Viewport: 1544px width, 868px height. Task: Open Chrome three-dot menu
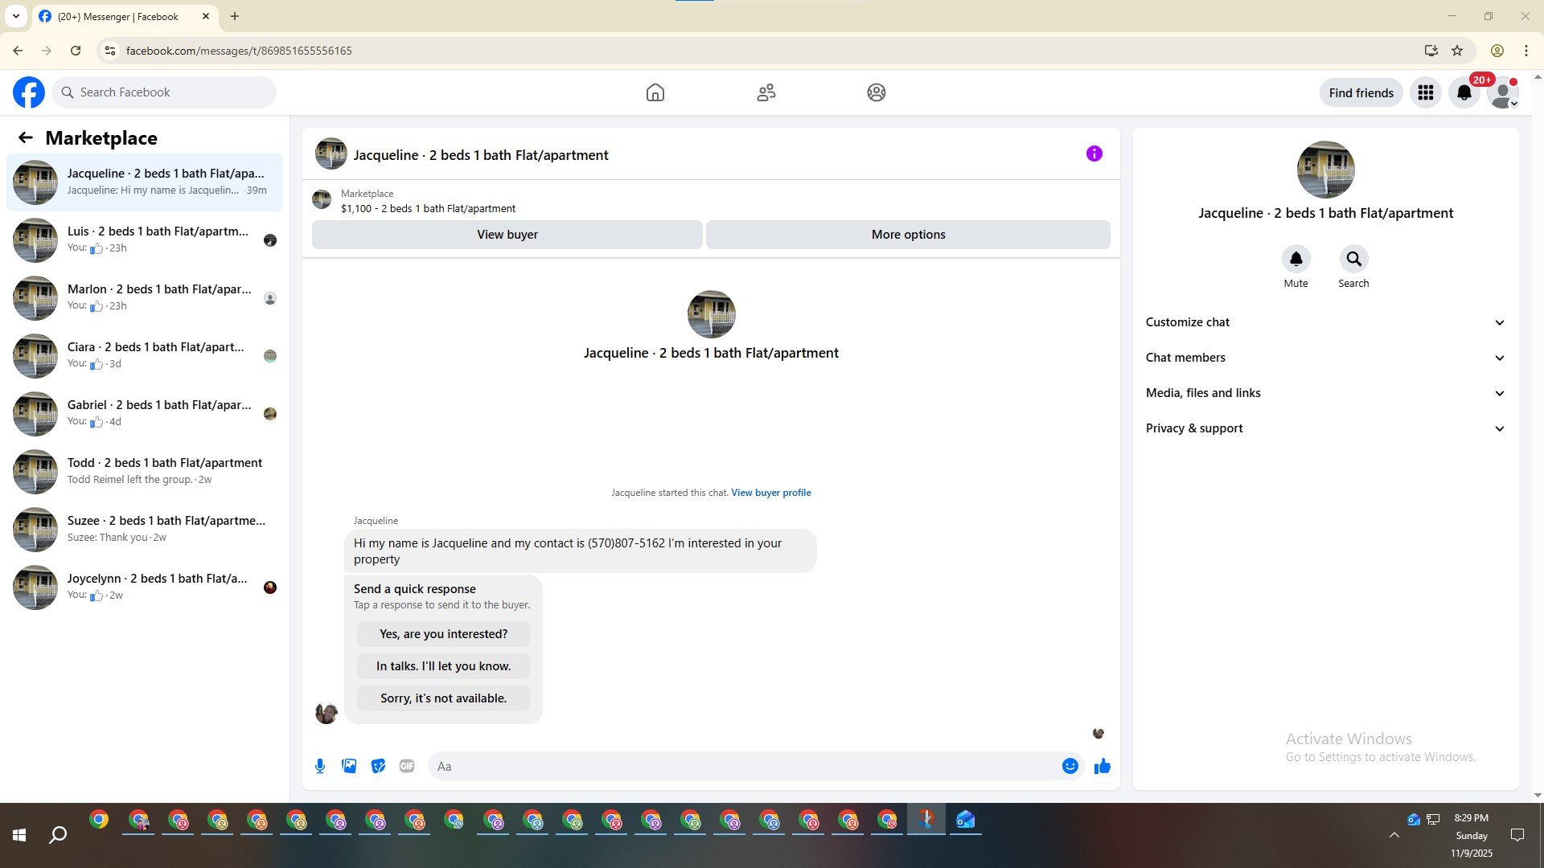(x=1526, y=51)
